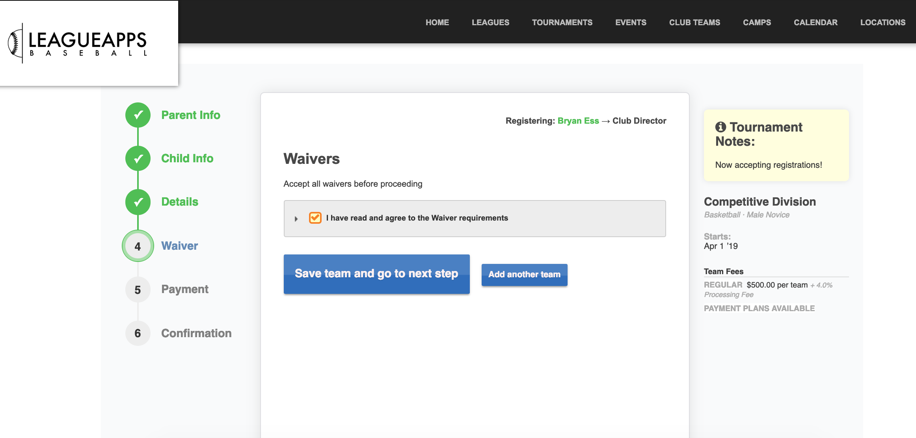
Task: Open the LEAGUES nav item
Action: point(490,22)
